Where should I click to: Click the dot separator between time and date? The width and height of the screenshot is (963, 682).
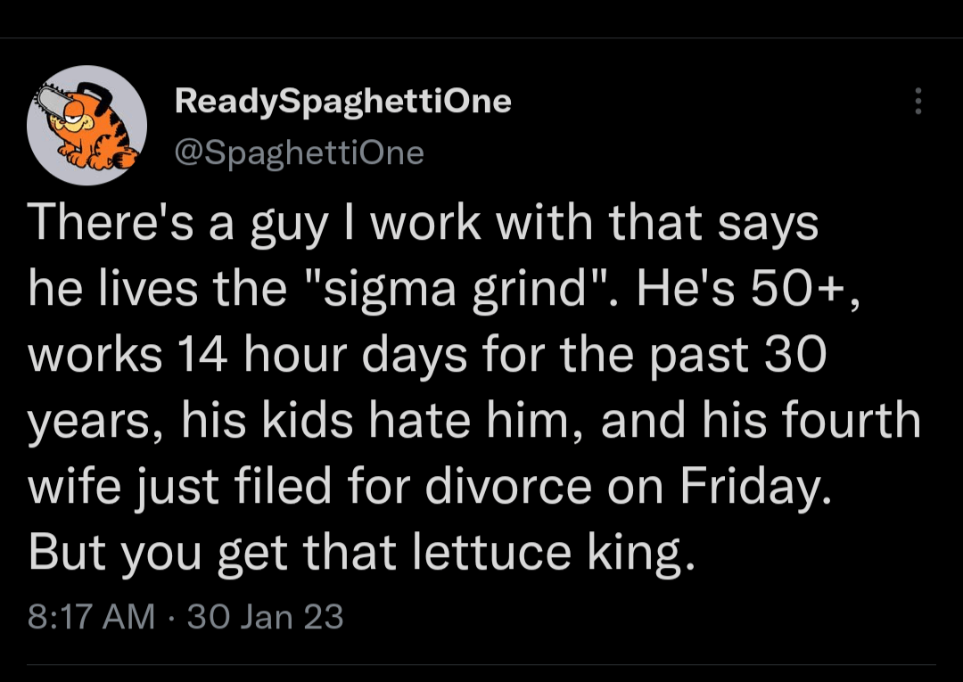point(171,617)
